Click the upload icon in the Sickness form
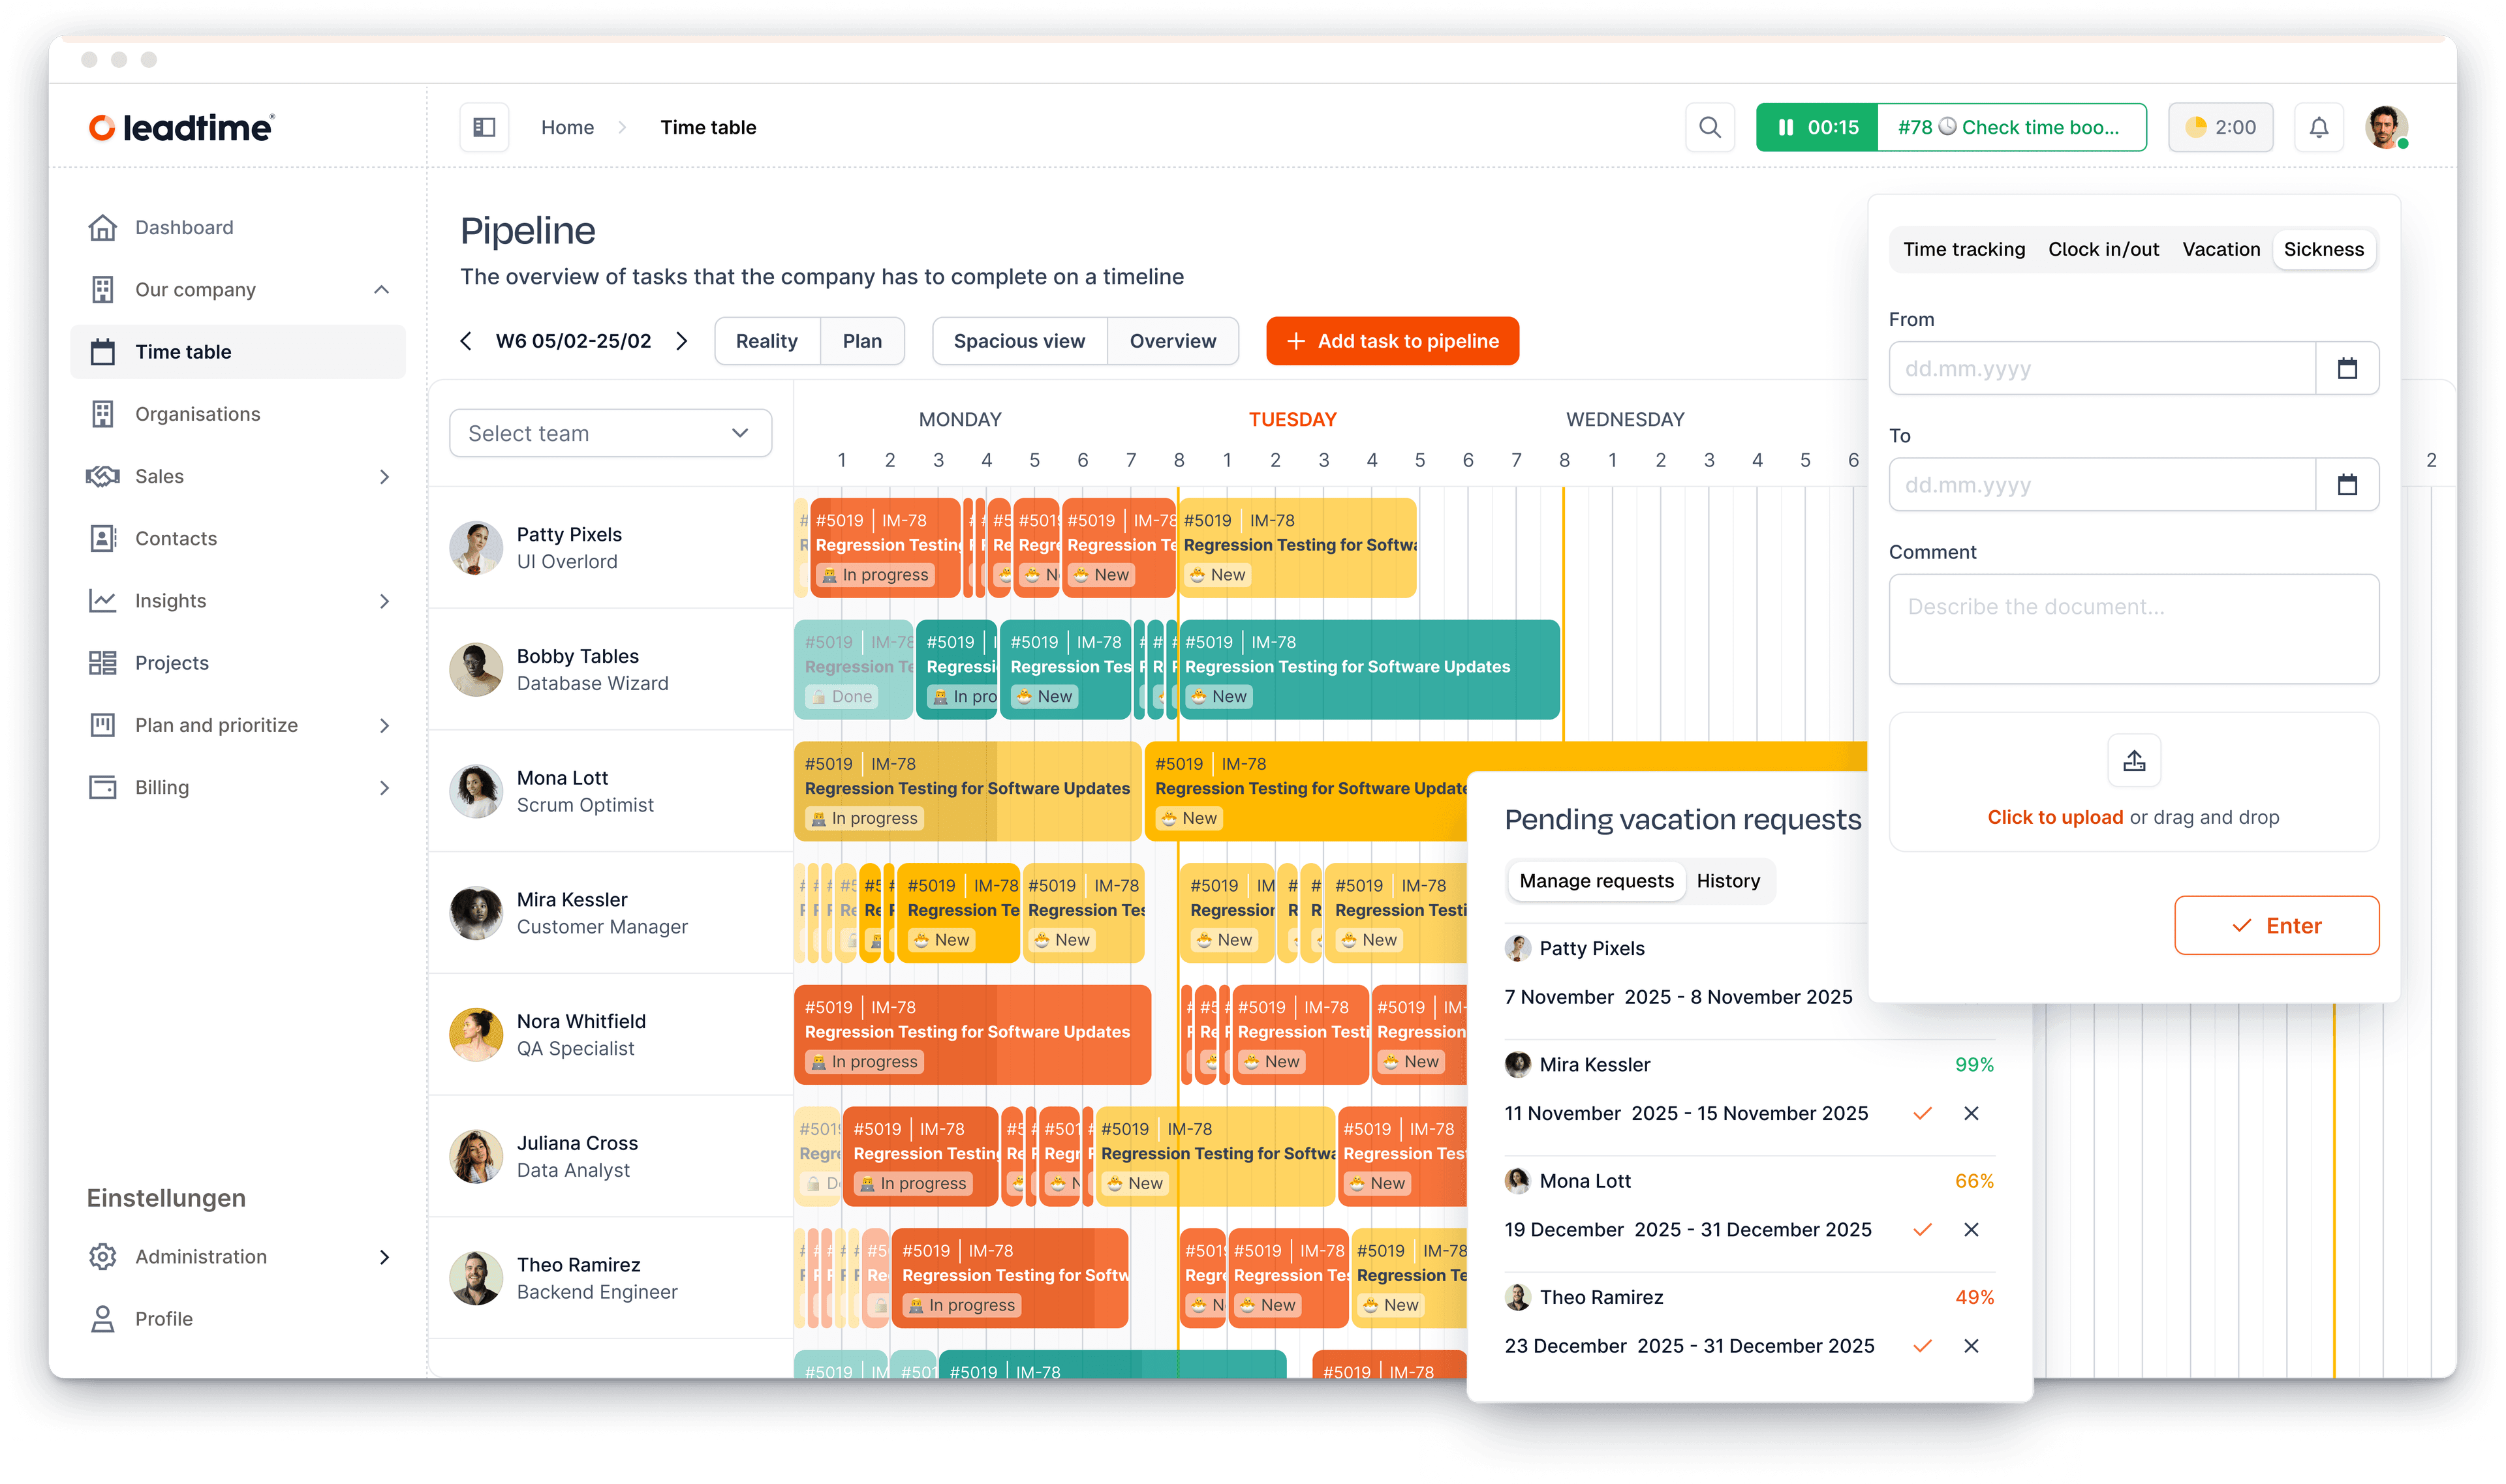2506x1484 pixels. tap(2134, 760)
